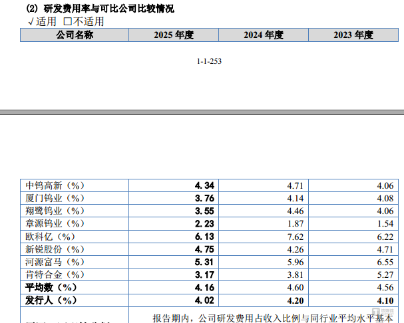
Task: Click 欧科亿 2023 value 6.22
Action: (385, 237)
